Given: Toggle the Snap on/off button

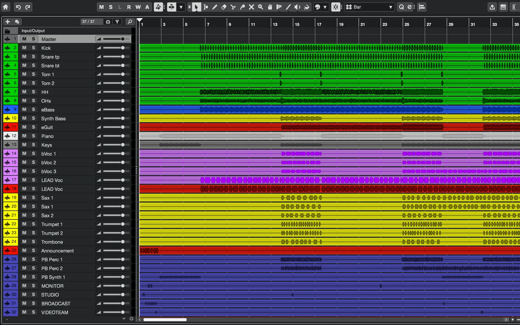Looking at the screenshot, I should 336,7.
